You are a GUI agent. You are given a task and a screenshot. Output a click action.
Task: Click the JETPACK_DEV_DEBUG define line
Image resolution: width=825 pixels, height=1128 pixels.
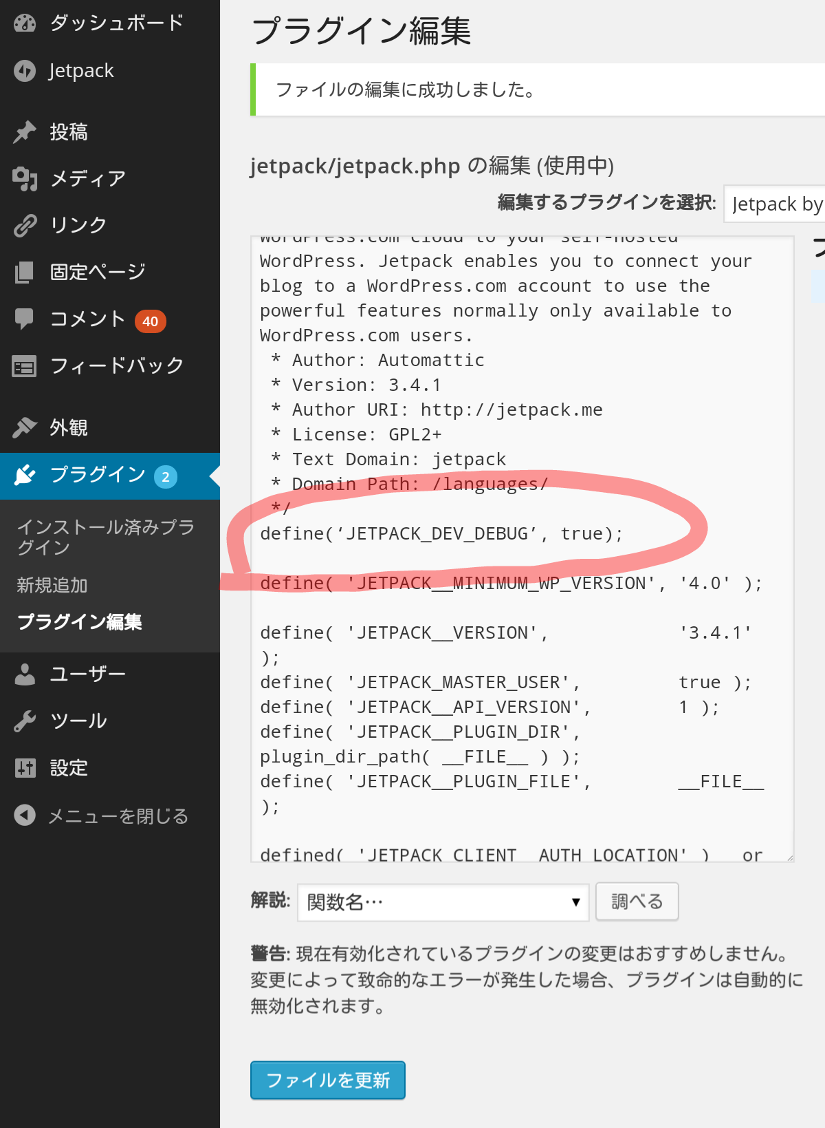click(x=441, y=534)
